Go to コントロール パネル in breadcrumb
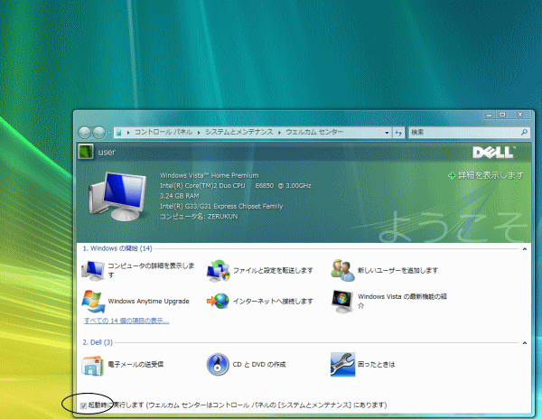 164,133
